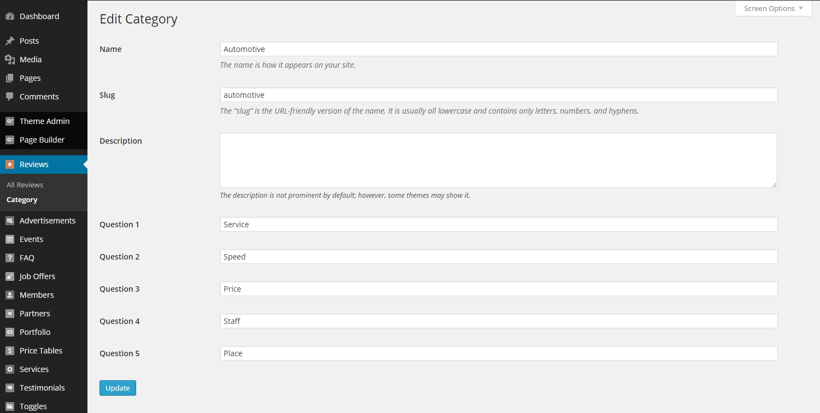820x413 pixels.
Task: Click the Slug input field
Action: [499, 95]
